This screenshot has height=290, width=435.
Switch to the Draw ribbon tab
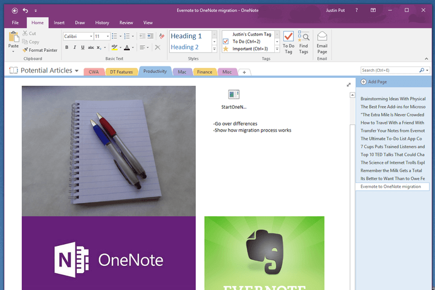click(x=80, y=23)
